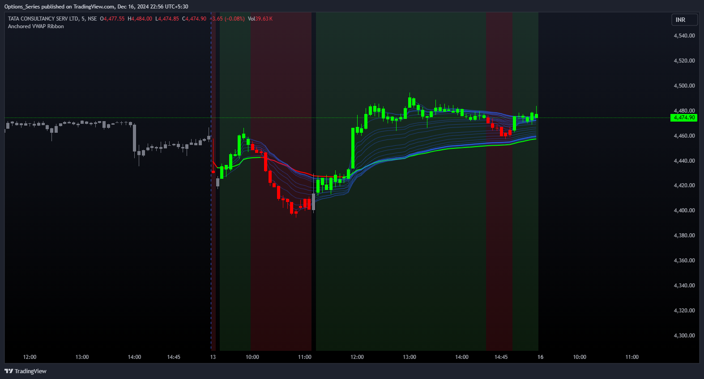This screenshot has width=704, height=379.
Task: Click the 4,300.00 price axis label
Action: (684, 336)
